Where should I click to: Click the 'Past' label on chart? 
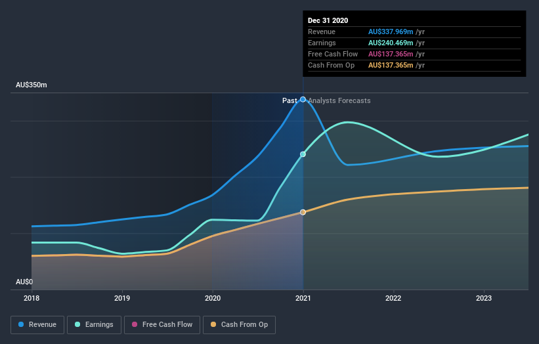(x=290, y=100)
